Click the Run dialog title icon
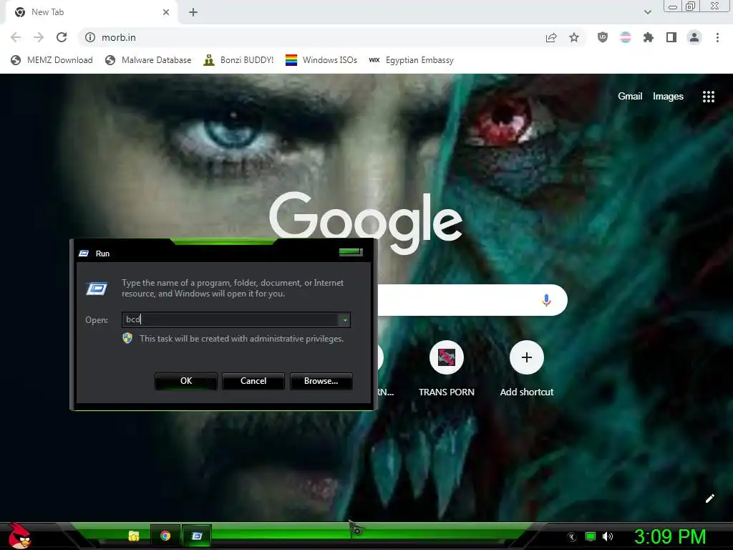 point(84,254)
